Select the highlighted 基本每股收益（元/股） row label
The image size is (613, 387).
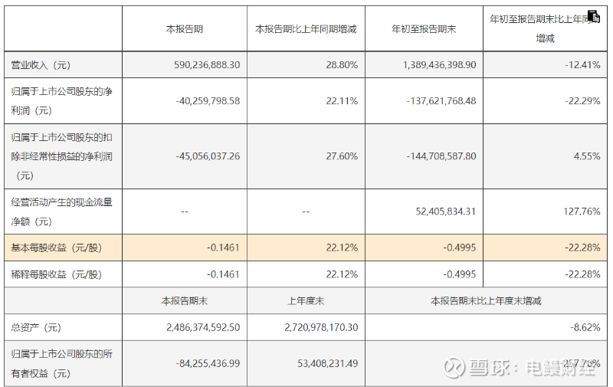tap(57, 248)
